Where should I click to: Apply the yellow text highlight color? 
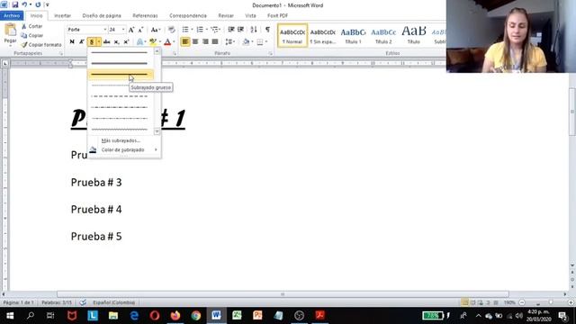(x=153, y=42)
